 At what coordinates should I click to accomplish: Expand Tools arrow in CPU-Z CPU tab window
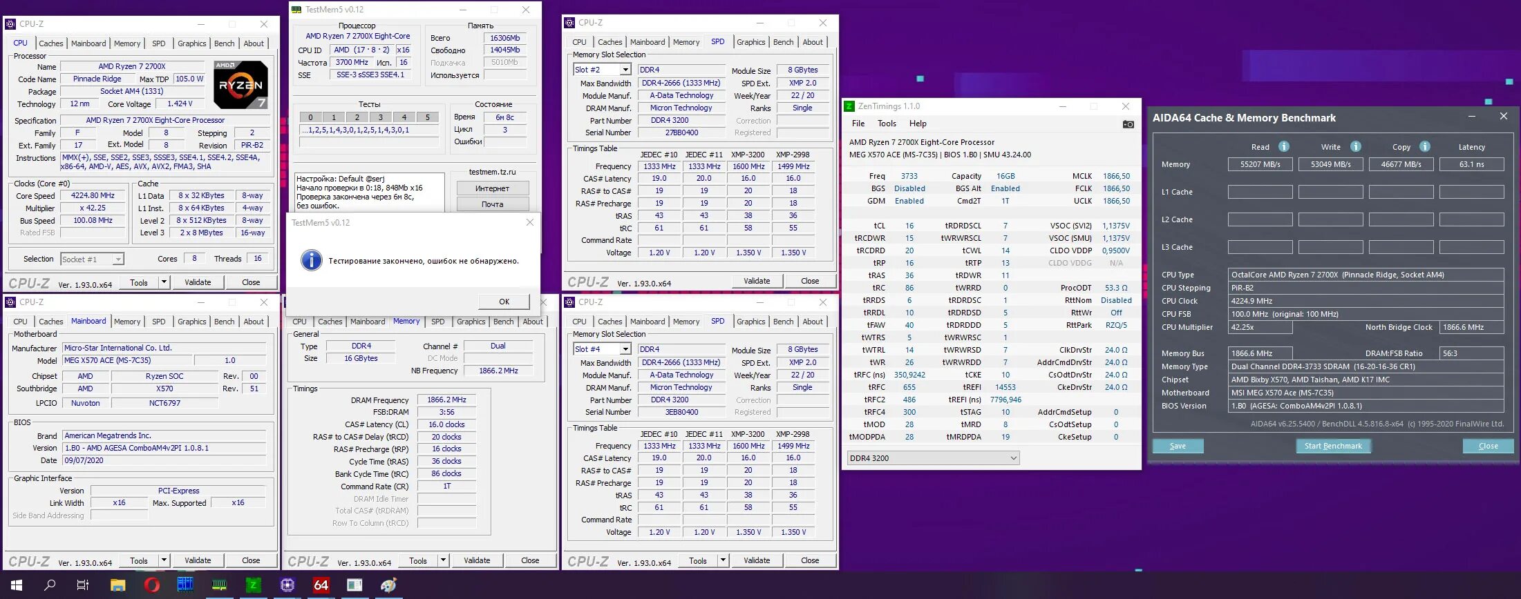(164, 282)
